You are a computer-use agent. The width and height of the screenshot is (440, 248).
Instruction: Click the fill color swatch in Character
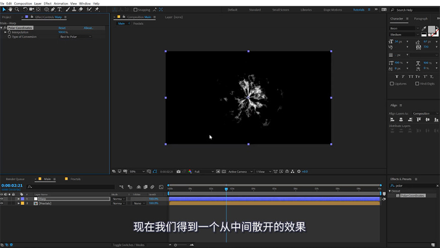click(431, 29)
